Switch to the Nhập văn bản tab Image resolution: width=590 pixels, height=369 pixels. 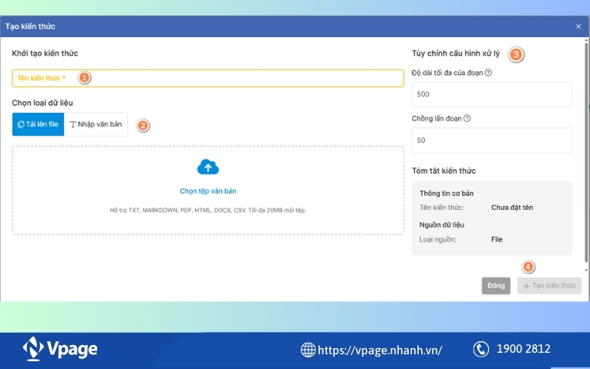pos(96,124)
